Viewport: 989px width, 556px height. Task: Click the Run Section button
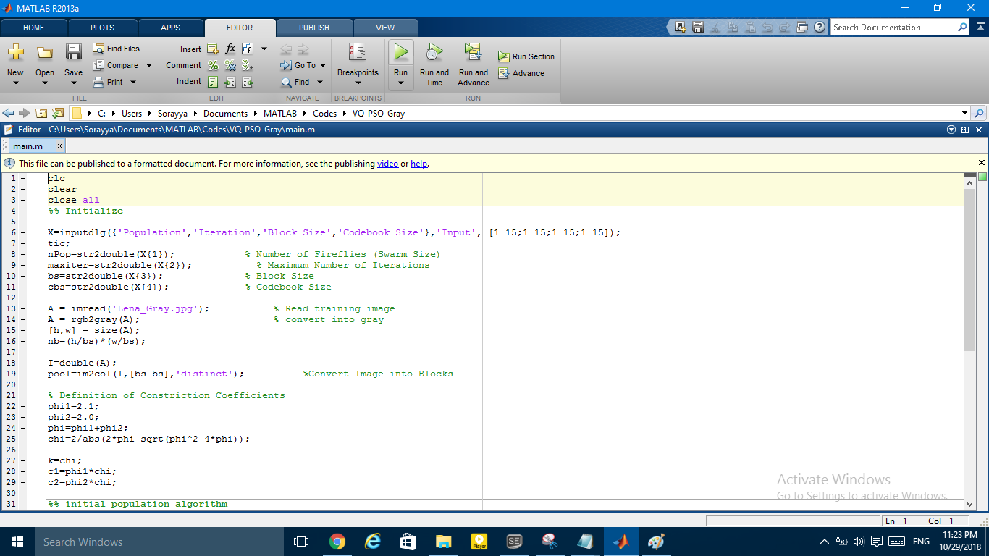(526, 56)
